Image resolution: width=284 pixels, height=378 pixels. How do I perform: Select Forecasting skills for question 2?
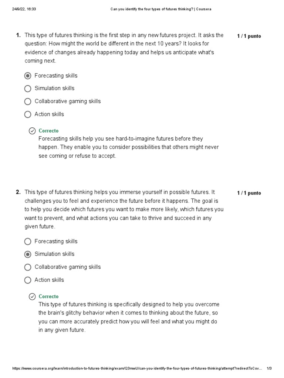28,241
